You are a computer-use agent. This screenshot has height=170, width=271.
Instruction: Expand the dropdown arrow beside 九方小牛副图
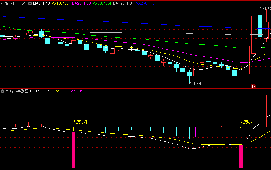[x=3, y=91]
